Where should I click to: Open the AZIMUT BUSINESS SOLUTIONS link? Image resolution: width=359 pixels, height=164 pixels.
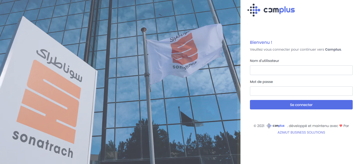click(x=301, y=133)
